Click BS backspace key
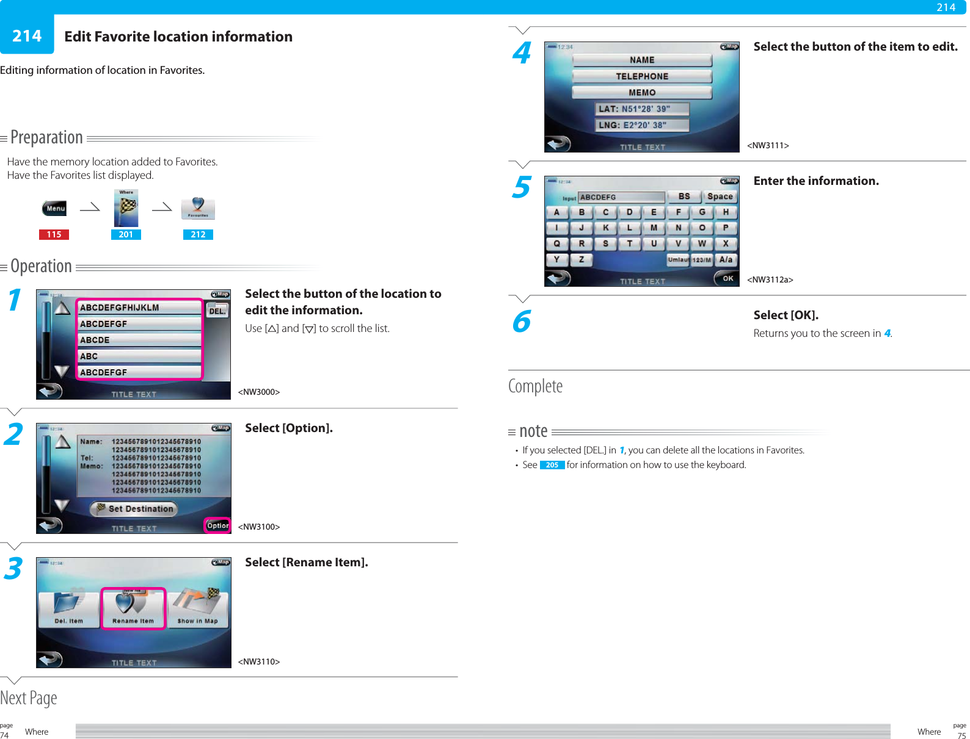This screenshot has height=739, width=970. 684,196
